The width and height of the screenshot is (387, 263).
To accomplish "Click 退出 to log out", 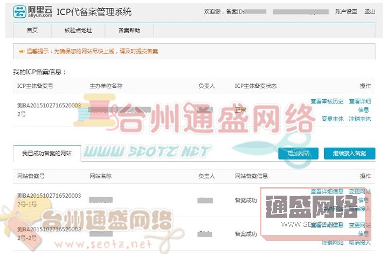I will pos(370,11).
